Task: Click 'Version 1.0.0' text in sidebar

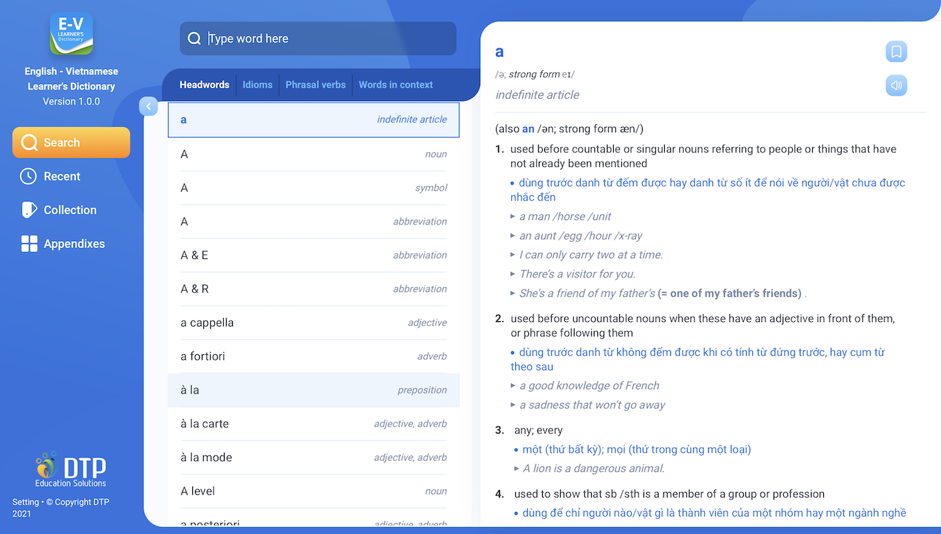Action: [71, 101]
